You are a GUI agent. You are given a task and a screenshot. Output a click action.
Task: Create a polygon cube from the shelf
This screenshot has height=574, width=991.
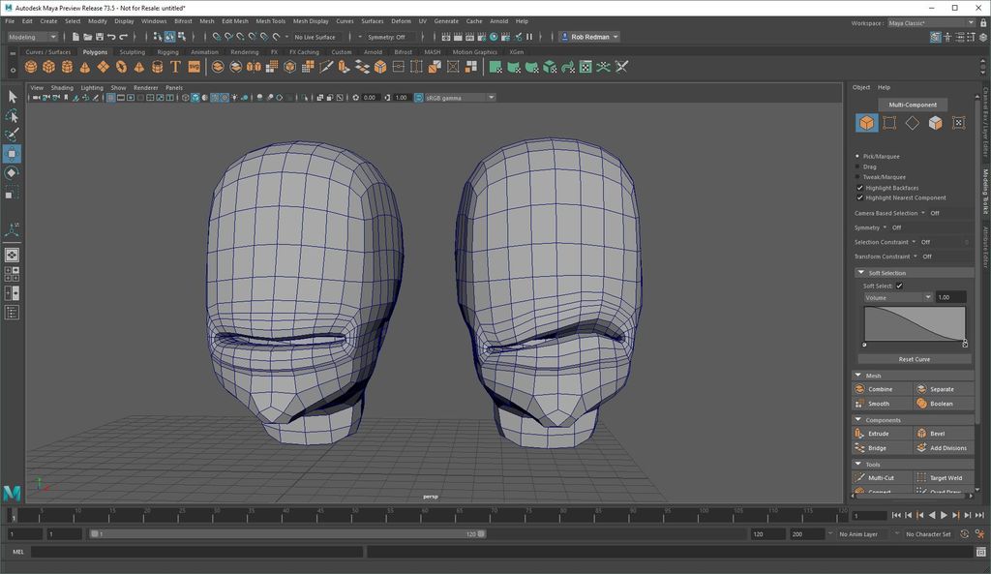click(x=47, y=66)
